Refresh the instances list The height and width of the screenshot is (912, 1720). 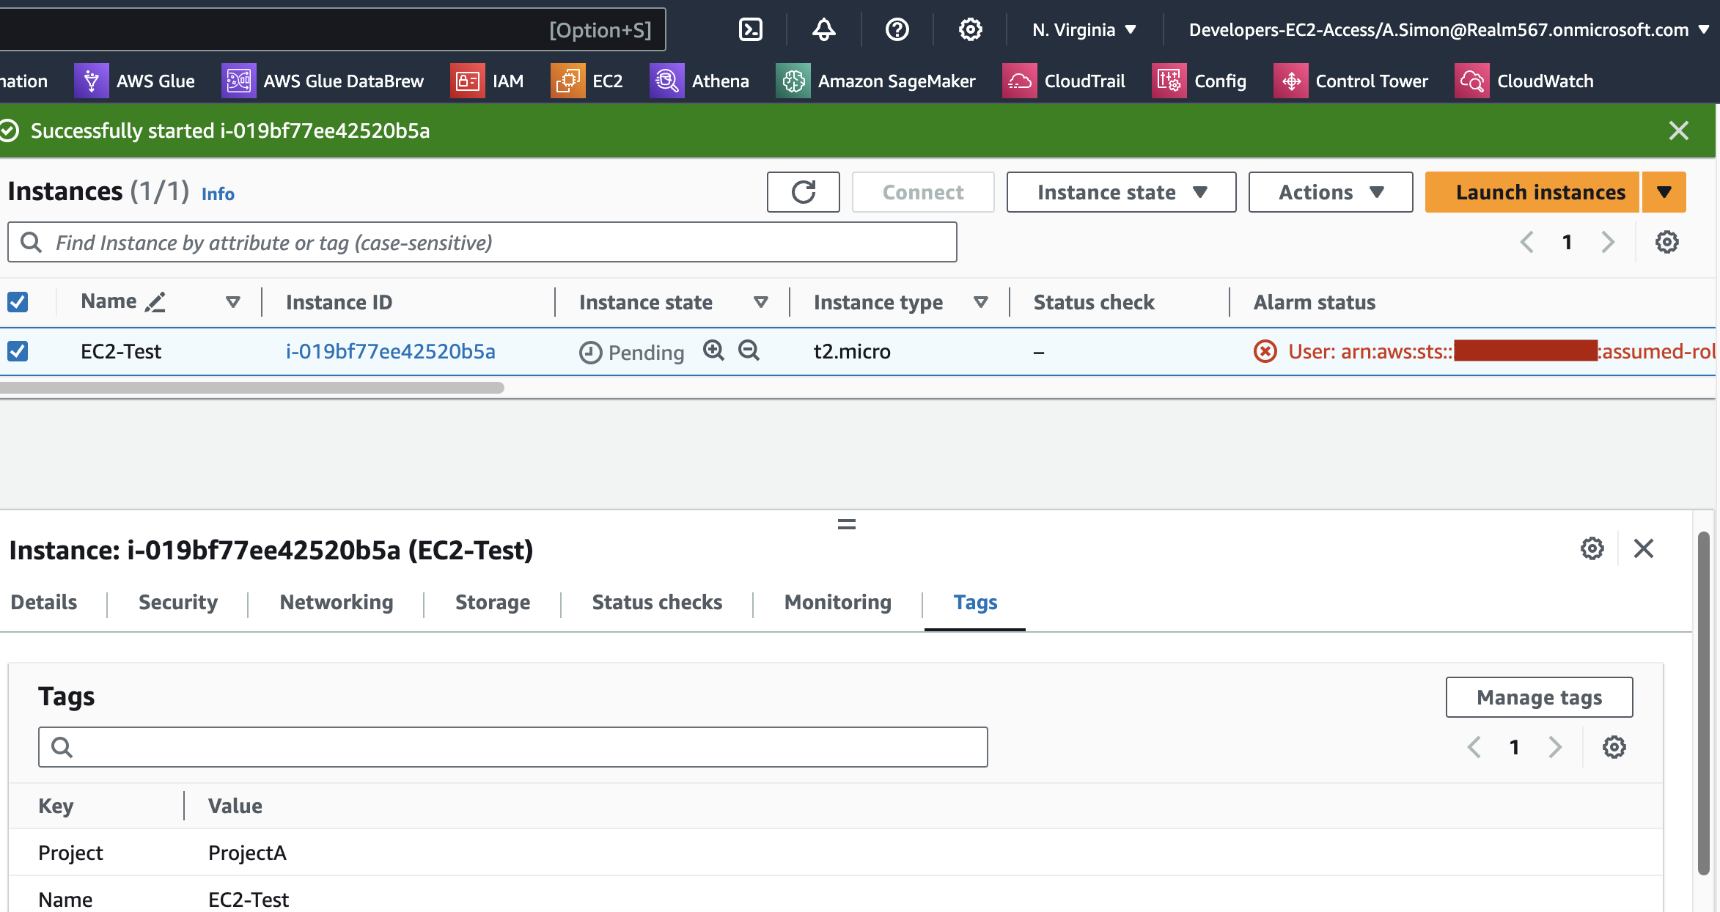(803, 192)
